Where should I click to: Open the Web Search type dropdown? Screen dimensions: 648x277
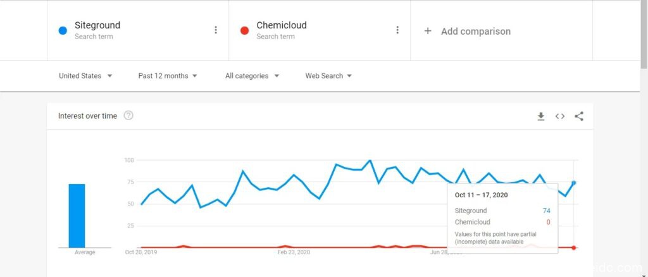[x=328, y=76]
